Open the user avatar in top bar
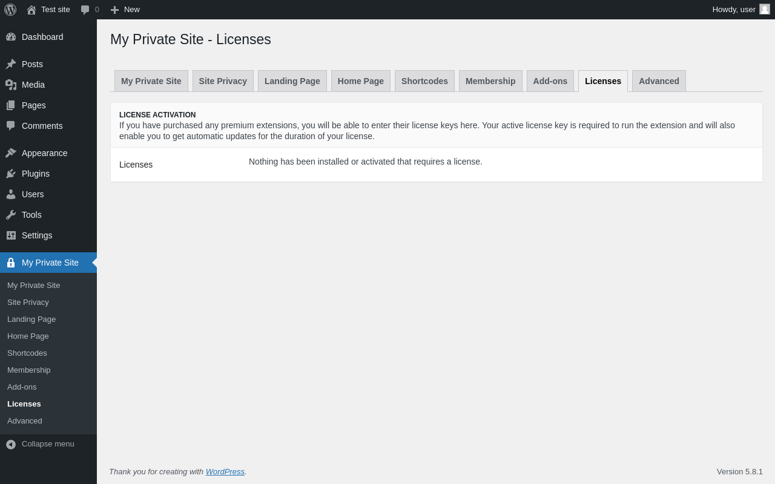Viewport: 775px width, 484px height. click(765, 9)
